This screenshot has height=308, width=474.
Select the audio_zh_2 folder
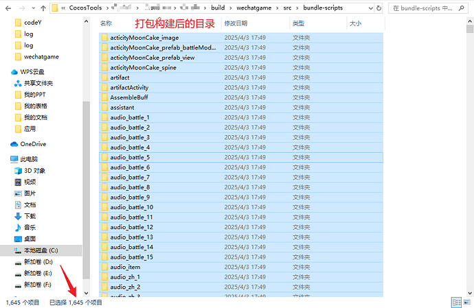(241, 287)
